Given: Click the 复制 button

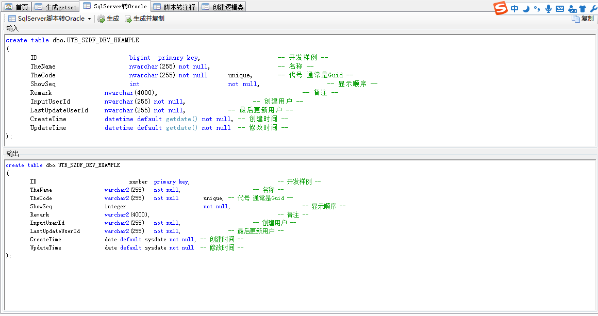Looking at the screenshot, I should click(x=583, y=18).
